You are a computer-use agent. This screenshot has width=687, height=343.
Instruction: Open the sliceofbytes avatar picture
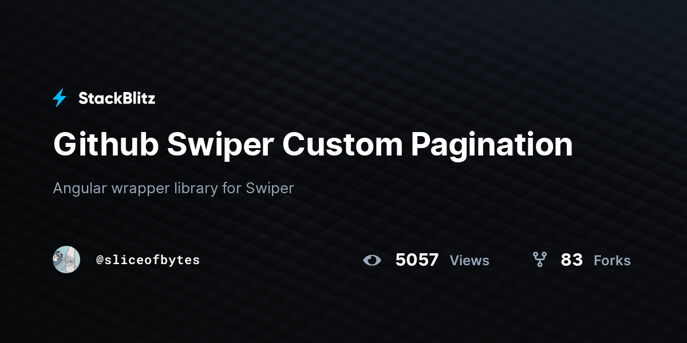66,260
